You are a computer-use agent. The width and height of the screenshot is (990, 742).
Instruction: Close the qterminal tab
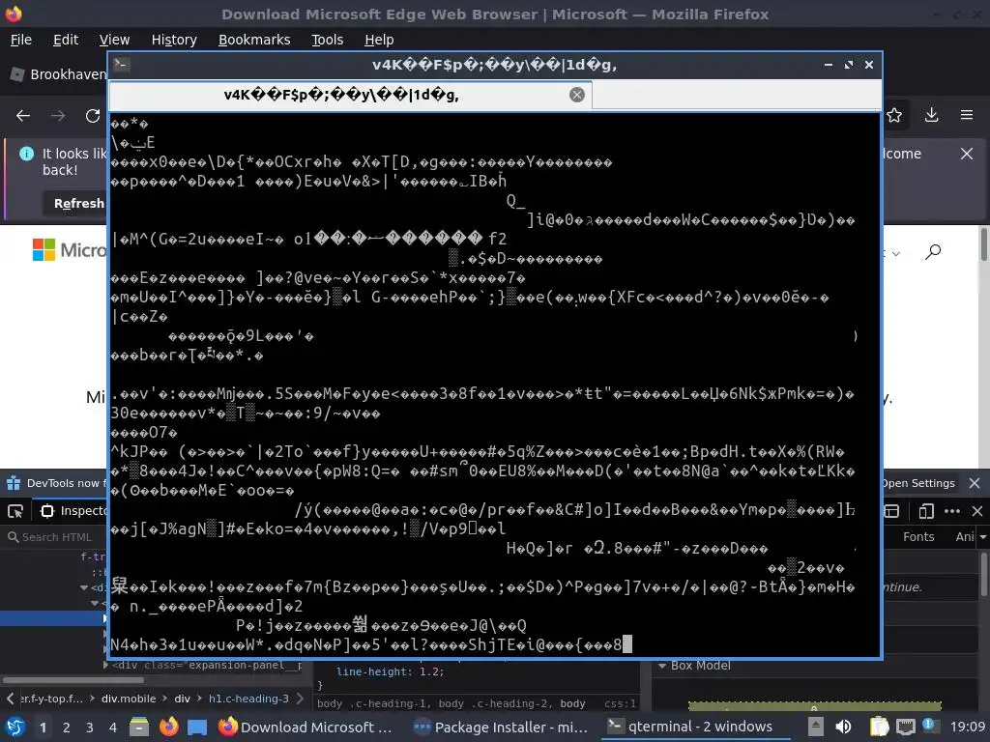(x=576, y=95)
